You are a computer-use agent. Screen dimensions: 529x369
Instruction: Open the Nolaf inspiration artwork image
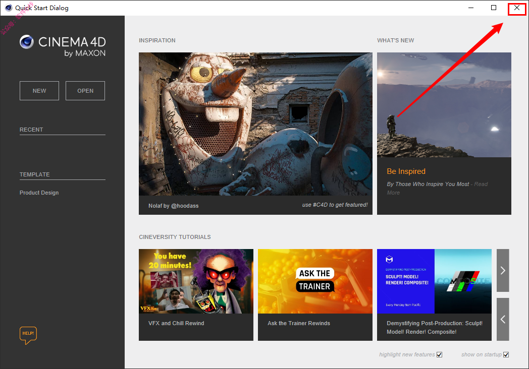click(x=255, y=124)
